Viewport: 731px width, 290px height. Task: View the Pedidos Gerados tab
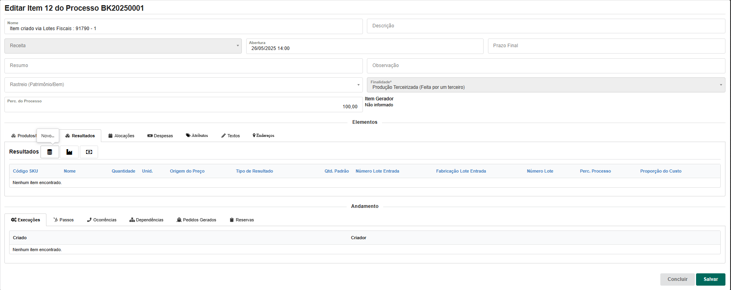[x=196, y=220]
